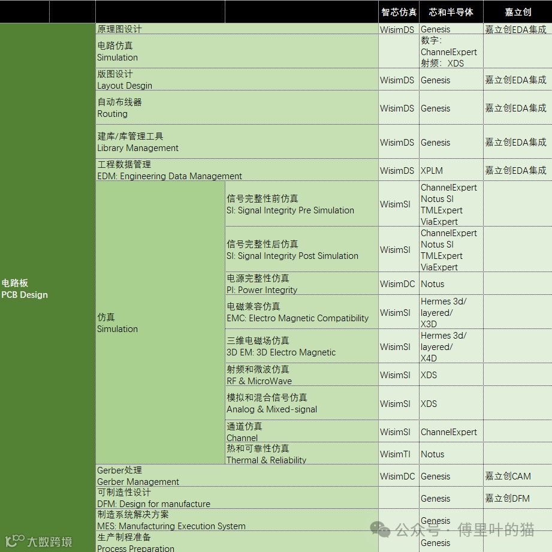Image resolution: width=552 pixels, height=552 pixels.
Task: Click the 嘉立创DFM cell
Action: [517, 498]
